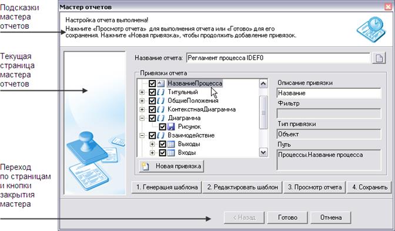Click the bracket icon next to Диаграмма
The width and height of the screenshot is (395, 231).
click(x=160, y=118)
